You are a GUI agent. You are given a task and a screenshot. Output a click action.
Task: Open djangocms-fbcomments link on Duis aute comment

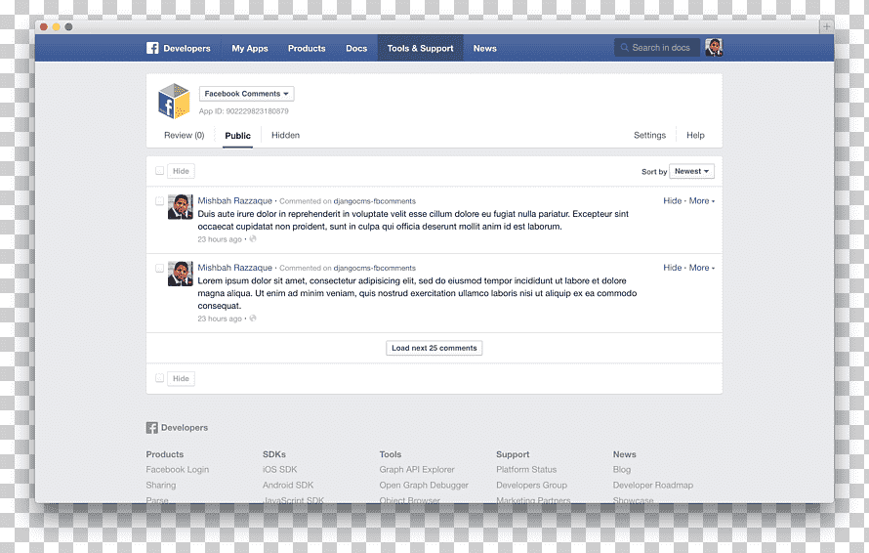tap(375, 201)
